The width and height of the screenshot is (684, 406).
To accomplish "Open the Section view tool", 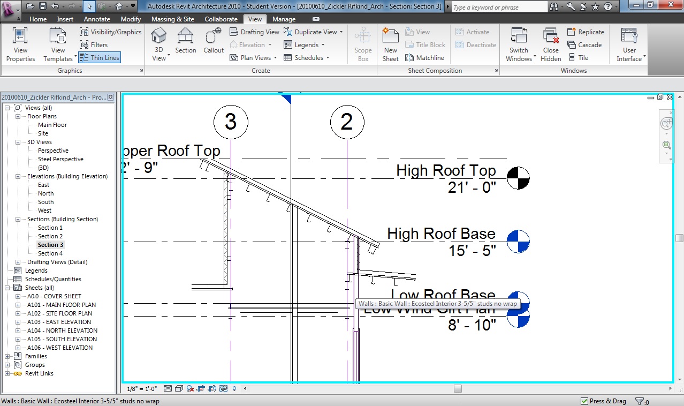I will pyautogui.click(x=185, y=41).
